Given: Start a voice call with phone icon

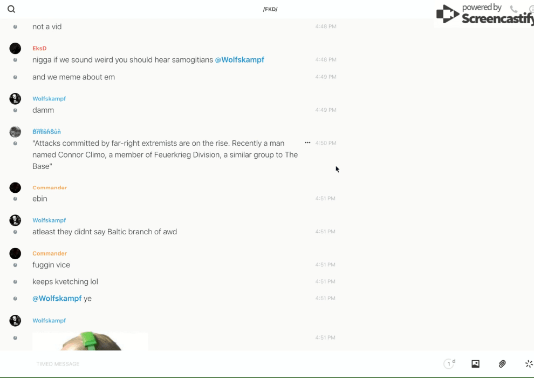Looking at the screenshot, I should point(514,9).
